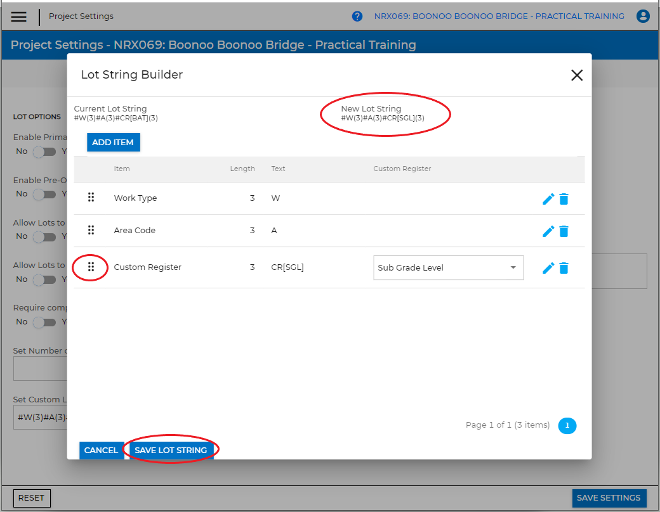This screenshot has width=660, height=512.
Task: Click SAVE LOT STRING button
Action: (171, 450)
